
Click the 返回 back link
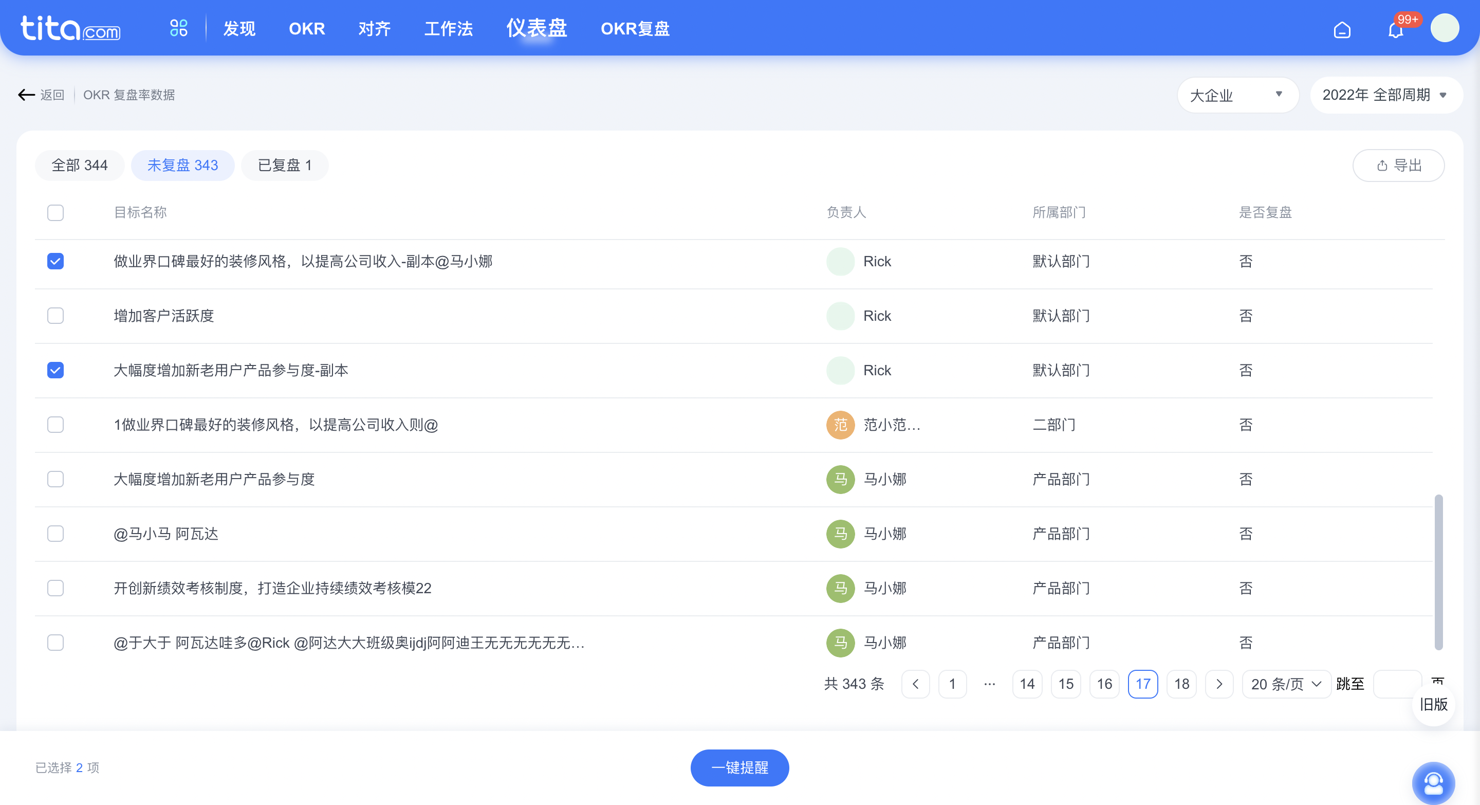52,95
